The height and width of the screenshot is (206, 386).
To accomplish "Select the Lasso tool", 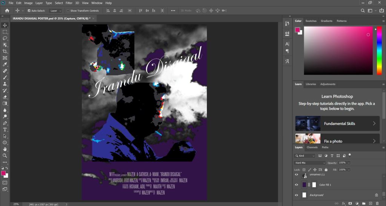I will point(5,38).
